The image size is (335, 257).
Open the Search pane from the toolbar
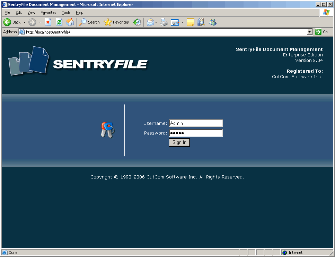click(x=89, y=22)
